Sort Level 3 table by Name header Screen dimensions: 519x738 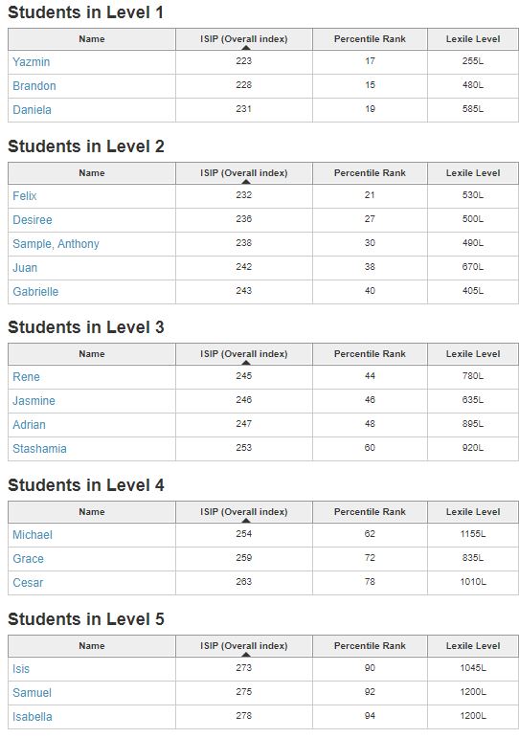(92, 354)
